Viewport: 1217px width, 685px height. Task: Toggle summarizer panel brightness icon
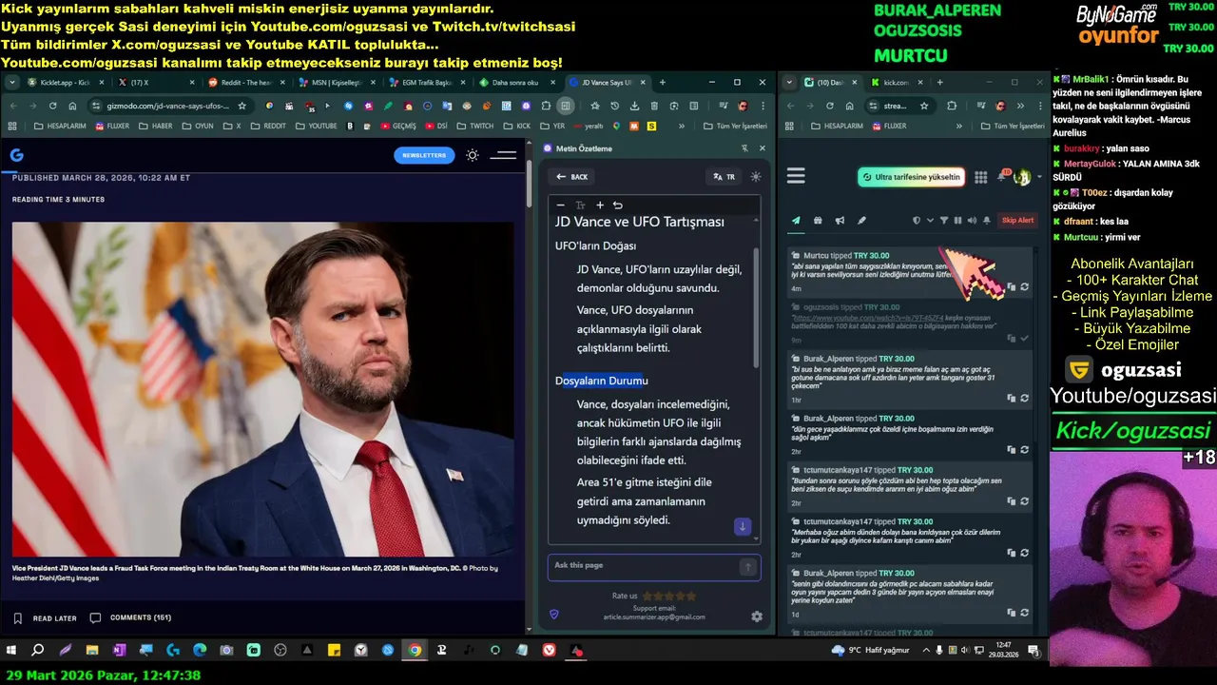[x=756, y=177]
